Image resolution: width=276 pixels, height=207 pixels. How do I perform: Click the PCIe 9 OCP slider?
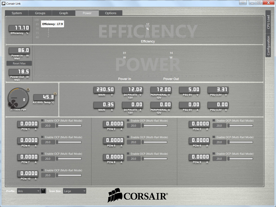240,158
